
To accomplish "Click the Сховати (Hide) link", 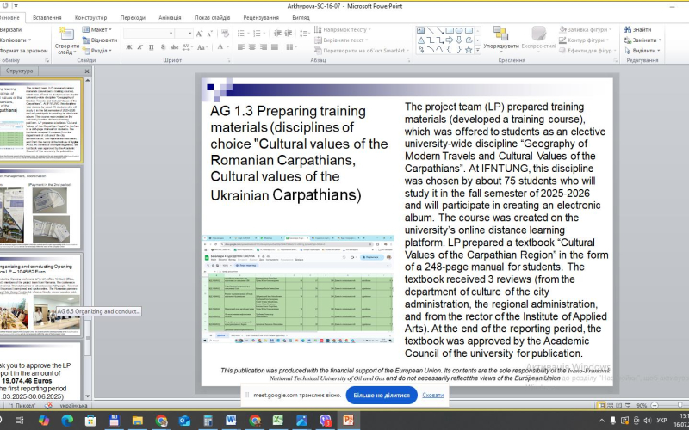I will tap(433, 395).
